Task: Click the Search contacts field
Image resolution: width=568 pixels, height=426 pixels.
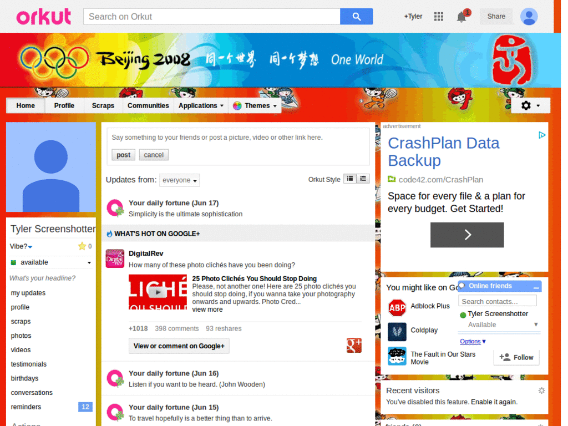Action: click(497, 301)
